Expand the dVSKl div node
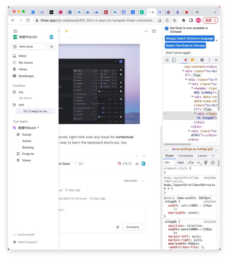 (x=189, y=131)
